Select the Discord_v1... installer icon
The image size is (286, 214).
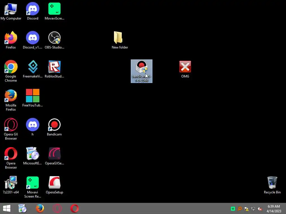click(x=33, y=40)
